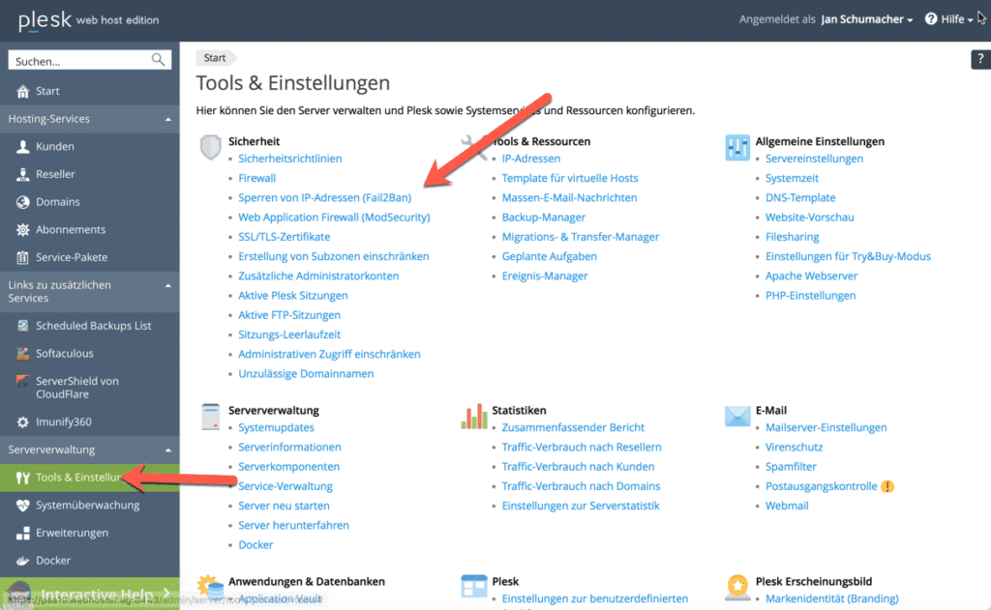Click the orange warning icon beside Postausgangskontrolle
991x610 pixels.
(887, 486)
